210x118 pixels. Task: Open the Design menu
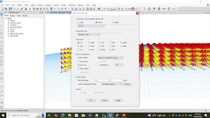tap(64, 5)
